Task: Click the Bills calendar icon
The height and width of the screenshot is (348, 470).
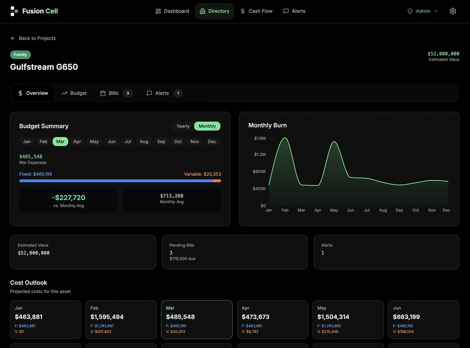Action: 103,93
